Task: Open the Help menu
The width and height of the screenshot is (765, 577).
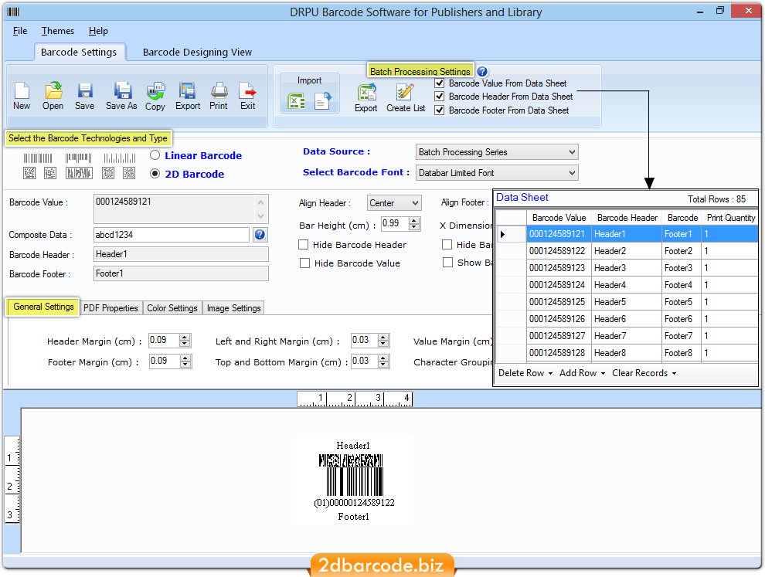Action: (98, 31)
